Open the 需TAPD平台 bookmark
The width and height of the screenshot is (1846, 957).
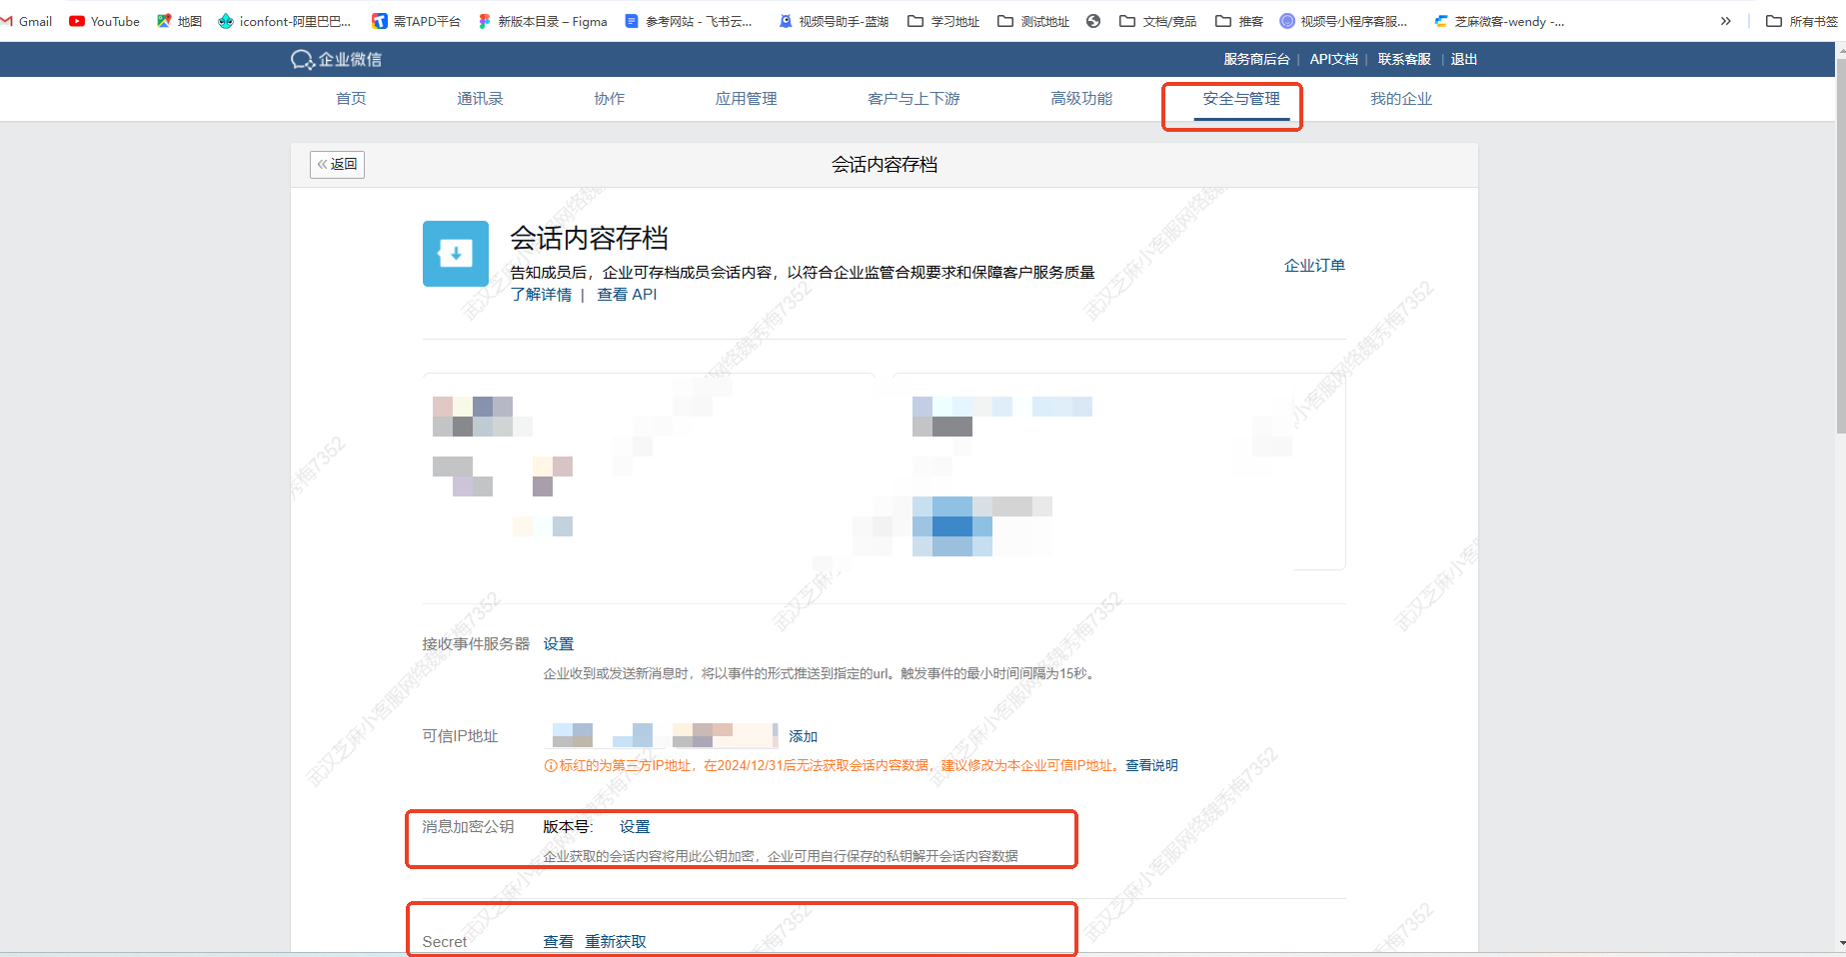[x=416, y=21]
